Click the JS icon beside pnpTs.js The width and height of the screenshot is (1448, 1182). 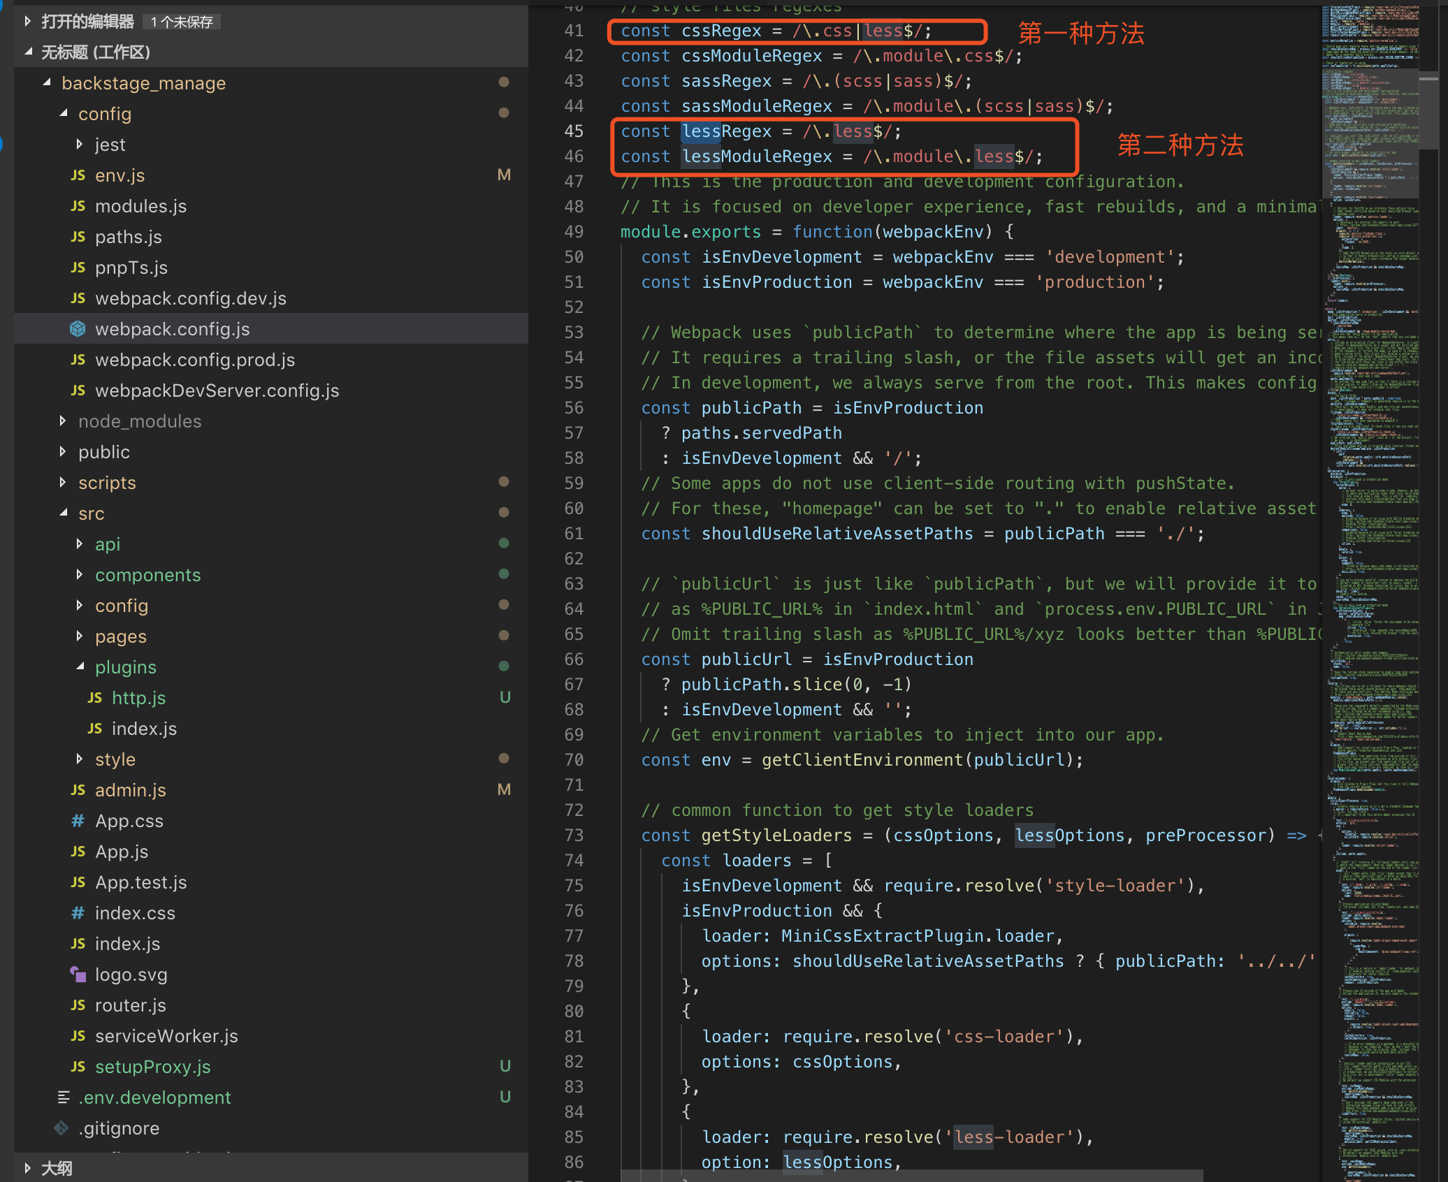point(78,268)
